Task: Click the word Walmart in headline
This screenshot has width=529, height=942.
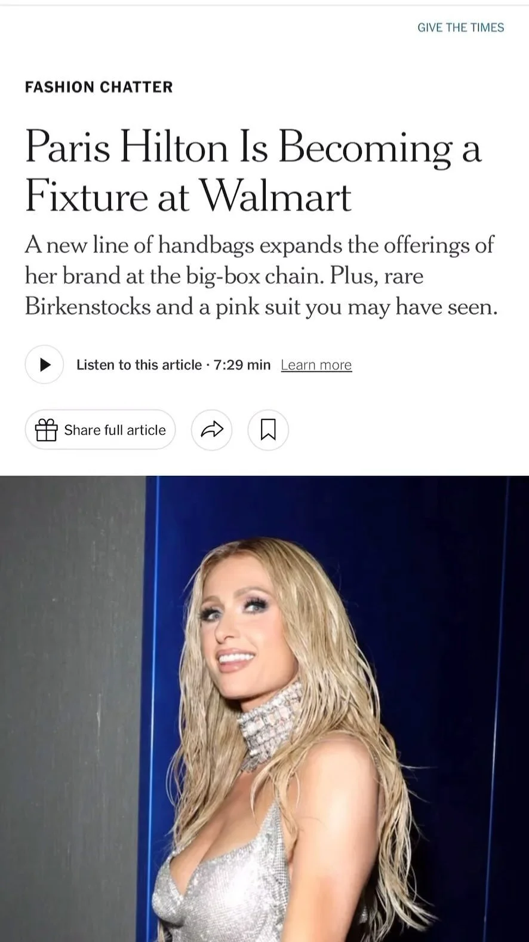Action: 275,196
